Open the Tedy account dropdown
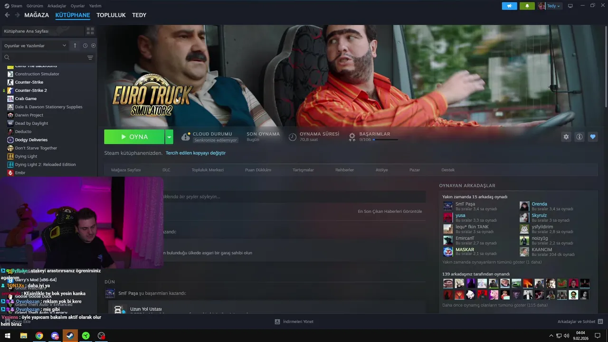The image size is (608, 342). click(550, 6)
